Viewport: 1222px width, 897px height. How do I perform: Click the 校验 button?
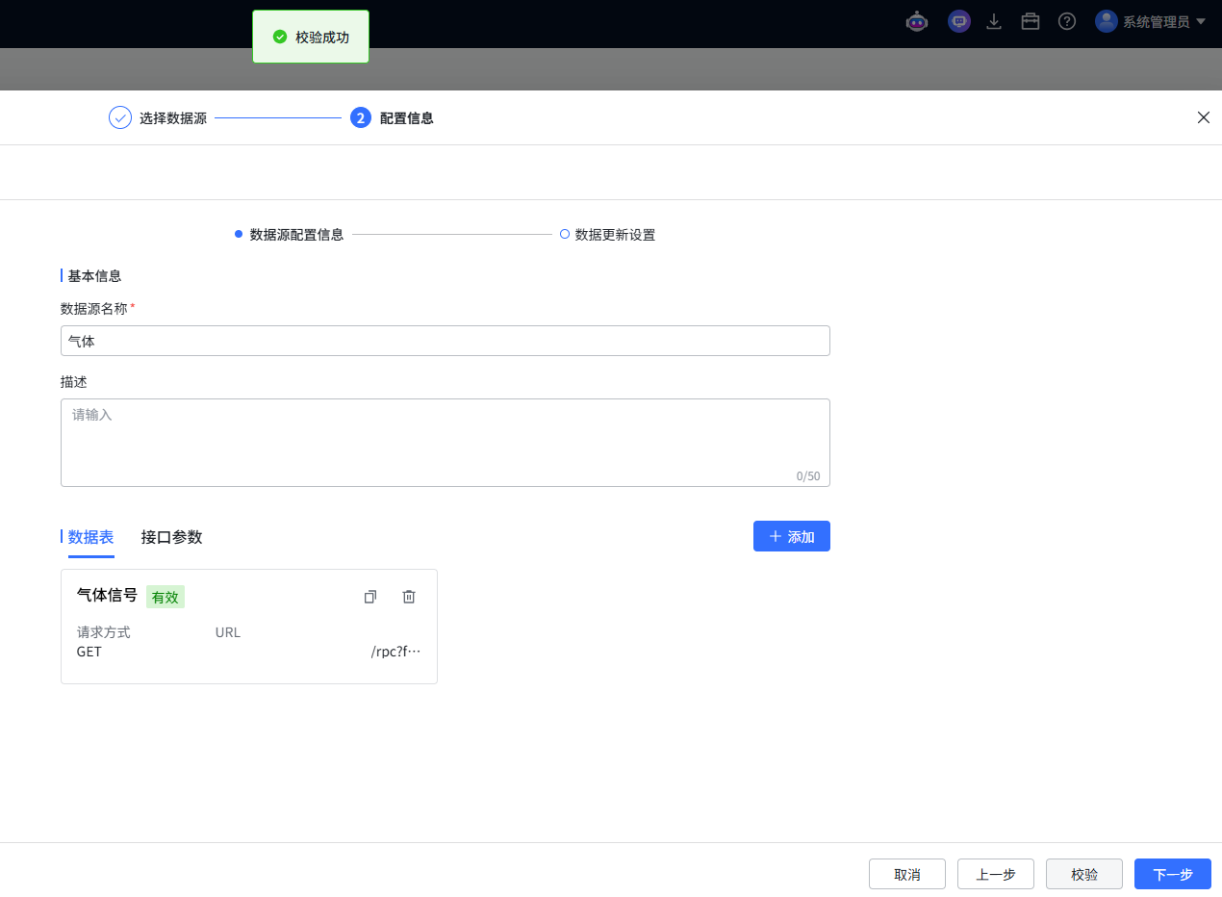click(1084, 874)
